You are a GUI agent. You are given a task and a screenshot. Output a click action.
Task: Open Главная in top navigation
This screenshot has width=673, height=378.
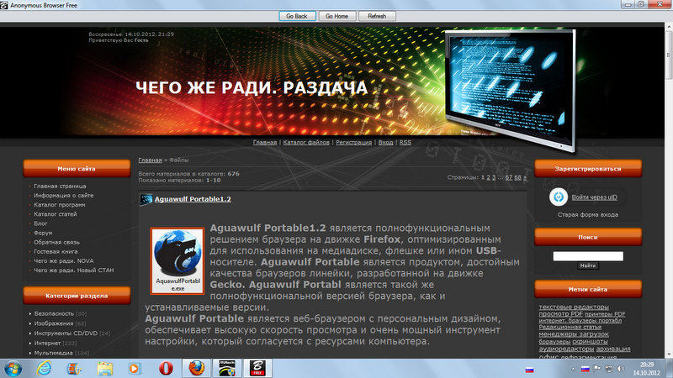265,142
